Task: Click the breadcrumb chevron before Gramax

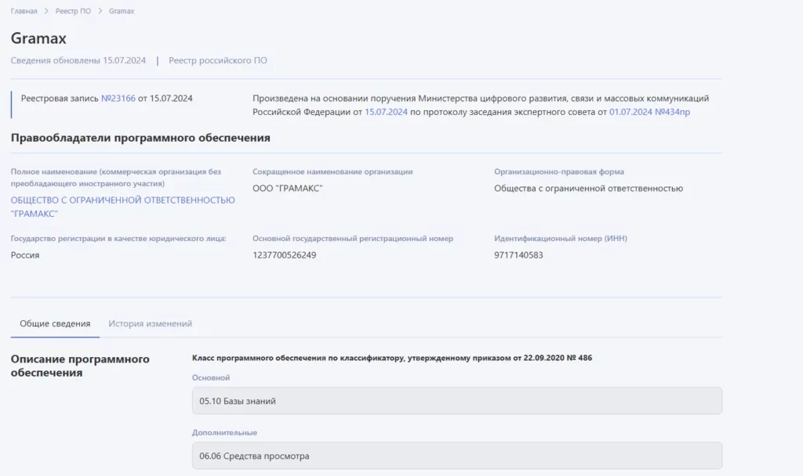Action: click(x=100, y=11)
